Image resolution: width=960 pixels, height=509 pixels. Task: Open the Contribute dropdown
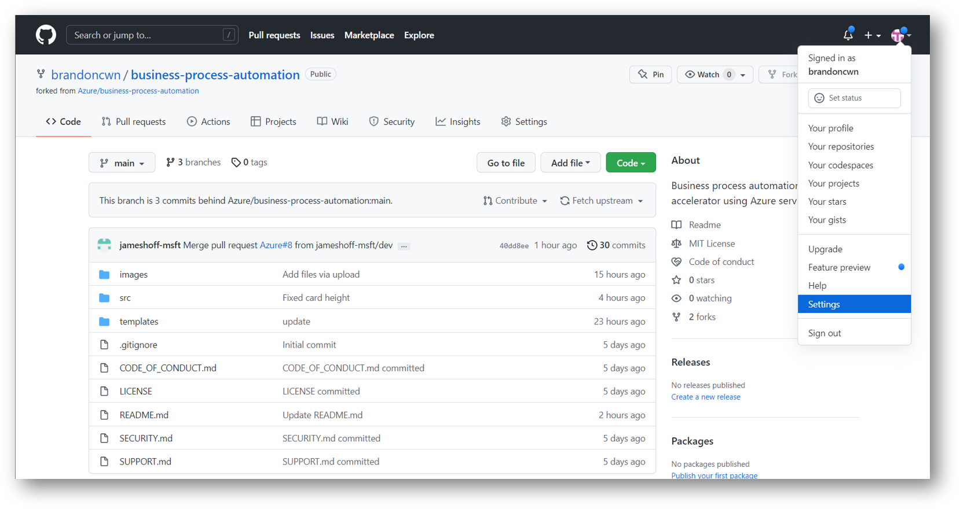515,201
